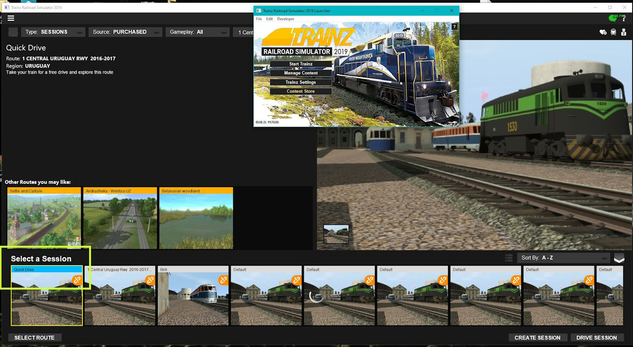This screenshot has height=347, width=633.
Task: Open Trainz Settings in launcher
Action: [x=301, y=82]
